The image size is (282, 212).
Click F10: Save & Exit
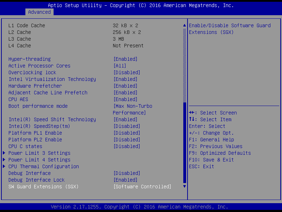(x=211, y=160)
